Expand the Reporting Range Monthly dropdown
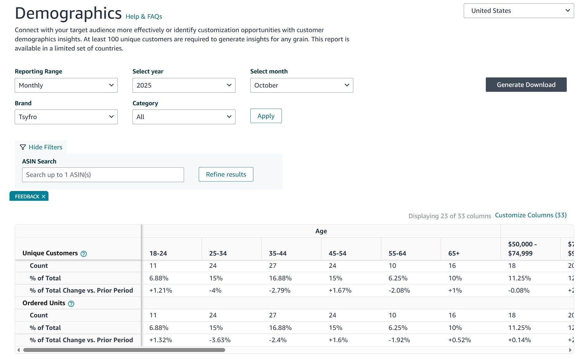This screenshot has height=359, width=587. (66, 85)
